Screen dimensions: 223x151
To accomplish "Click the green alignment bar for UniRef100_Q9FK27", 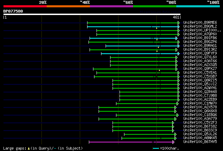I will tap(134, 69).
